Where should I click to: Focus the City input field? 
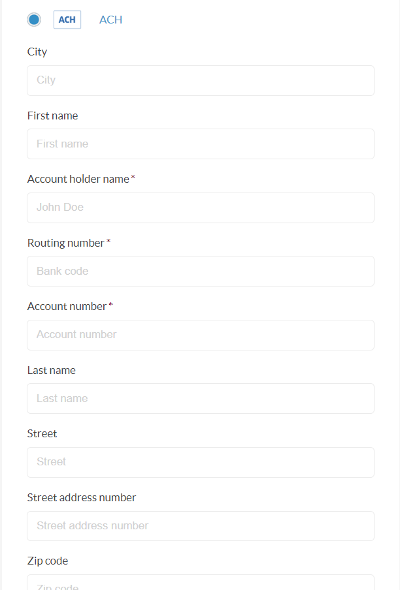pos(200,80)
